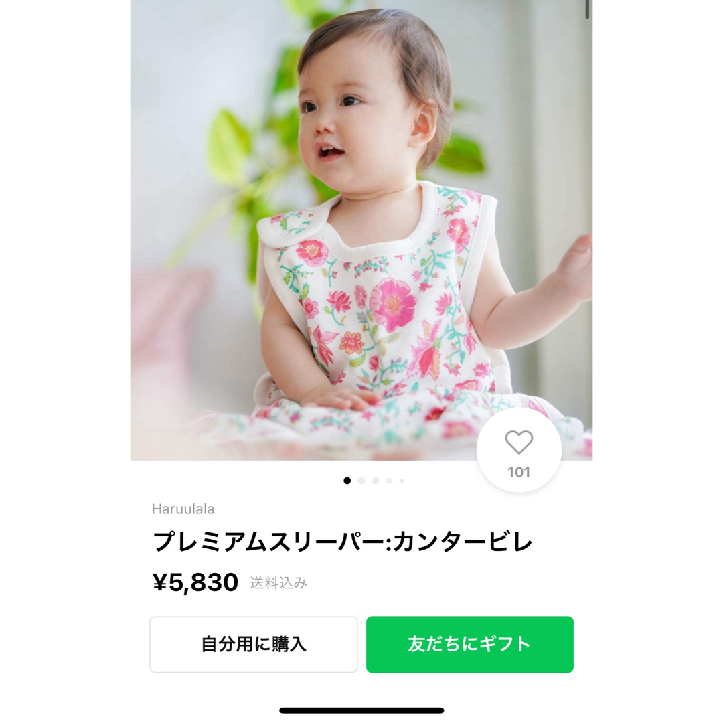The width and height of the screenshot is (723, 723).
Task: Switch to the third image dot
Action: pyautogui.click(x=376, y=481)
